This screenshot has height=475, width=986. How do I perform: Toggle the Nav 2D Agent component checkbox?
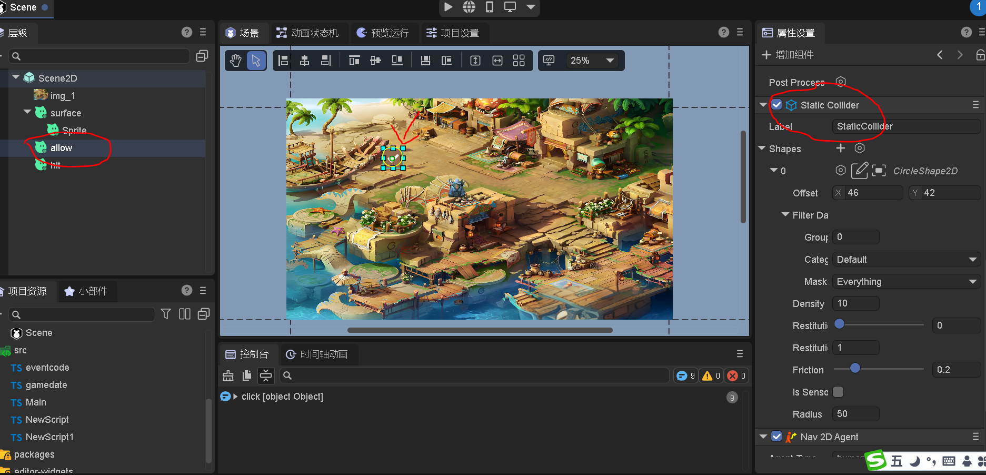tap(776, 437)
